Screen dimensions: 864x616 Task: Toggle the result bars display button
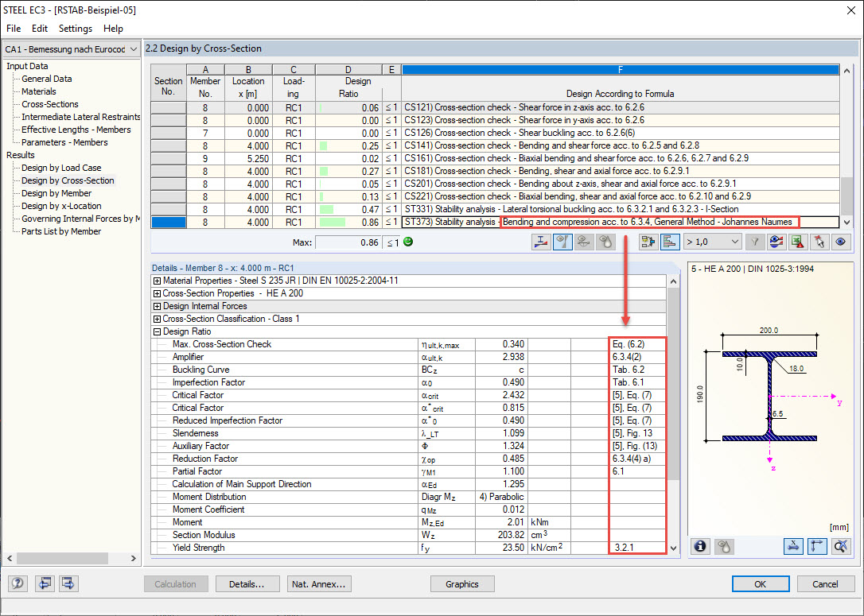point(670,242)
